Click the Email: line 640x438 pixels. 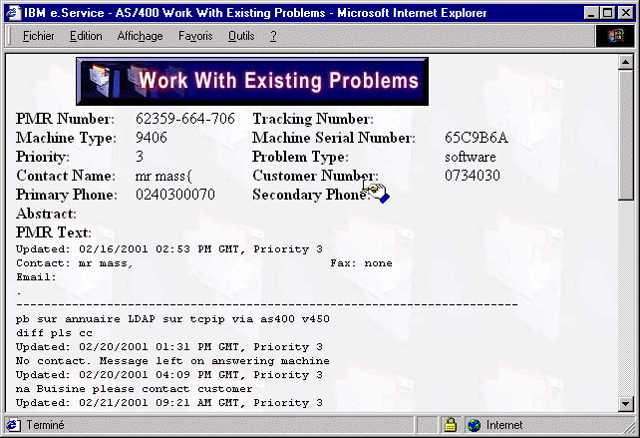coord(36,277)
